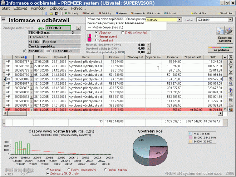Click the pink 601000 legend swatch
Viewport: 236px width, 177px height.
[x=191, y=138]
